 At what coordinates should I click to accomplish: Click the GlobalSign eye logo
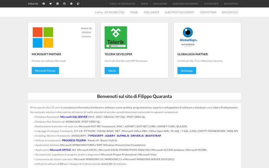(x=188, y=37)
